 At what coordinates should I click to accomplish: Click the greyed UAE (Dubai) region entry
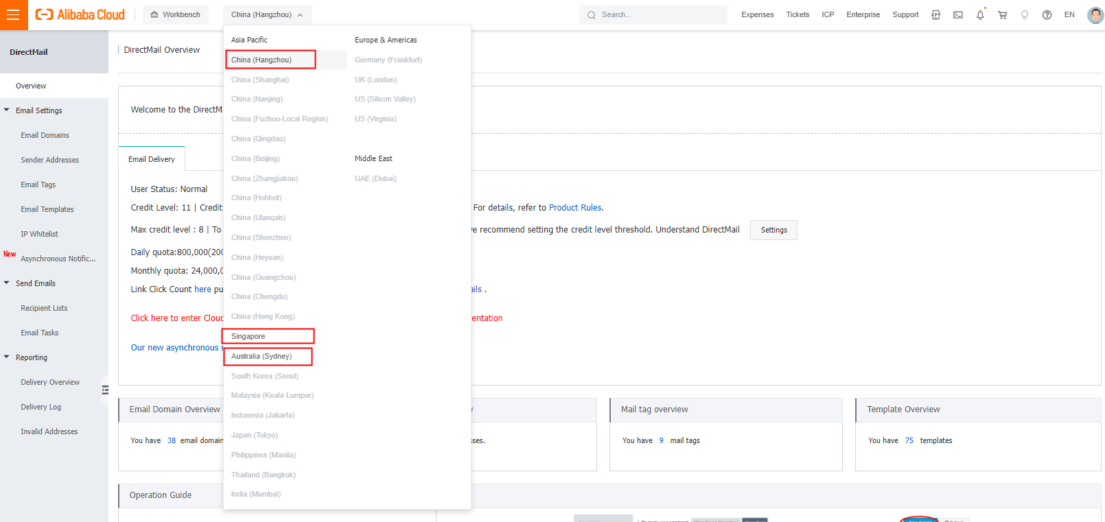(x=375, y=178)
